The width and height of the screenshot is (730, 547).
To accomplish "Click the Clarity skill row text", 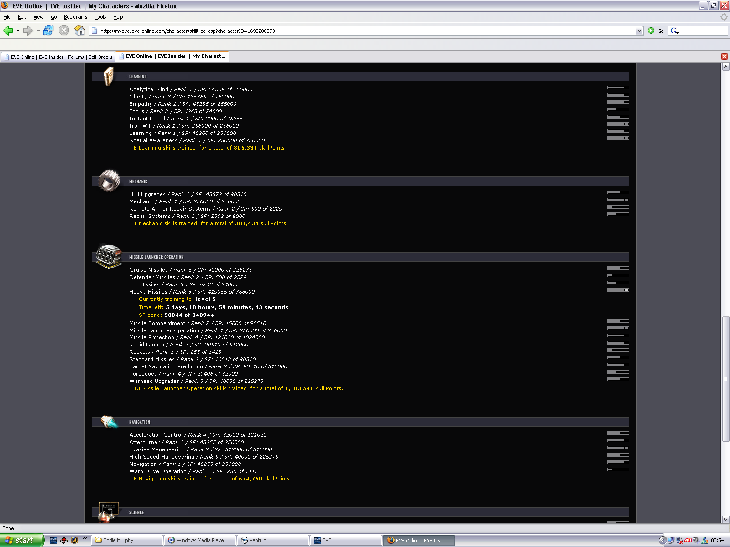I will click(182, 97).
